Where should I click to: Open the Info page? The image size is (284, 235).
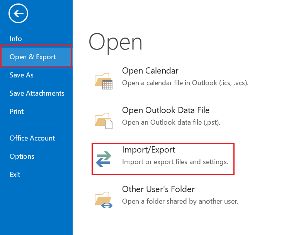click(x=16, y=39)
